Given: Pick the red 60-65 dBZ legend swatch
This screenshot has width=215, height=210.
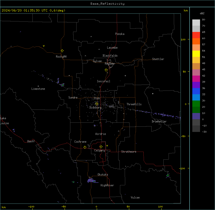Looking at the screenshot, I should (196, 35).
